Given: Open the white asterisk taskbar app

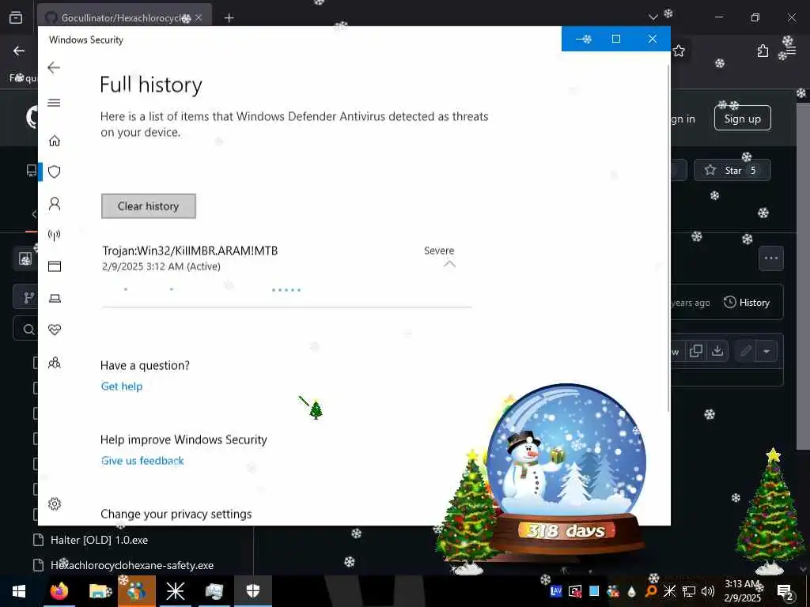Looking at the screenshot, I should tap(175, 591).
